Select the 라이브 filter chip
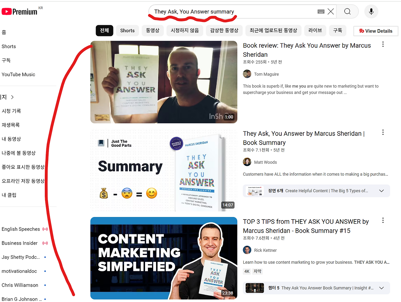Screen dimensions: 401x302 coord(315,30)
